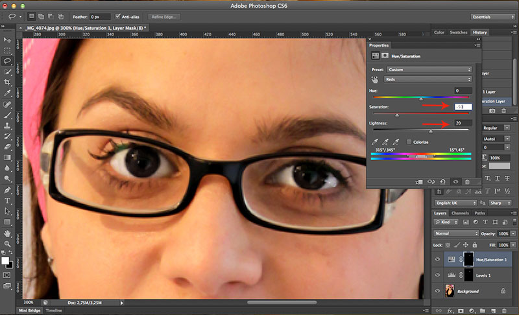The width and height of the screenshot is (519, 315).
Task: Open the Swatches panel tab
Action: (458, 32)
